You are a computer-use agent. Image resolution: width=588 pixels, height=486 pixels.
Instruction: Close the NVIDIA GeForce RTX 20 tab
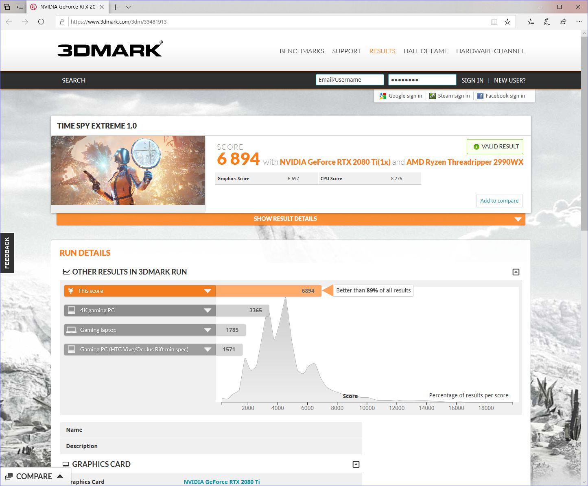[x=102, y=7]
